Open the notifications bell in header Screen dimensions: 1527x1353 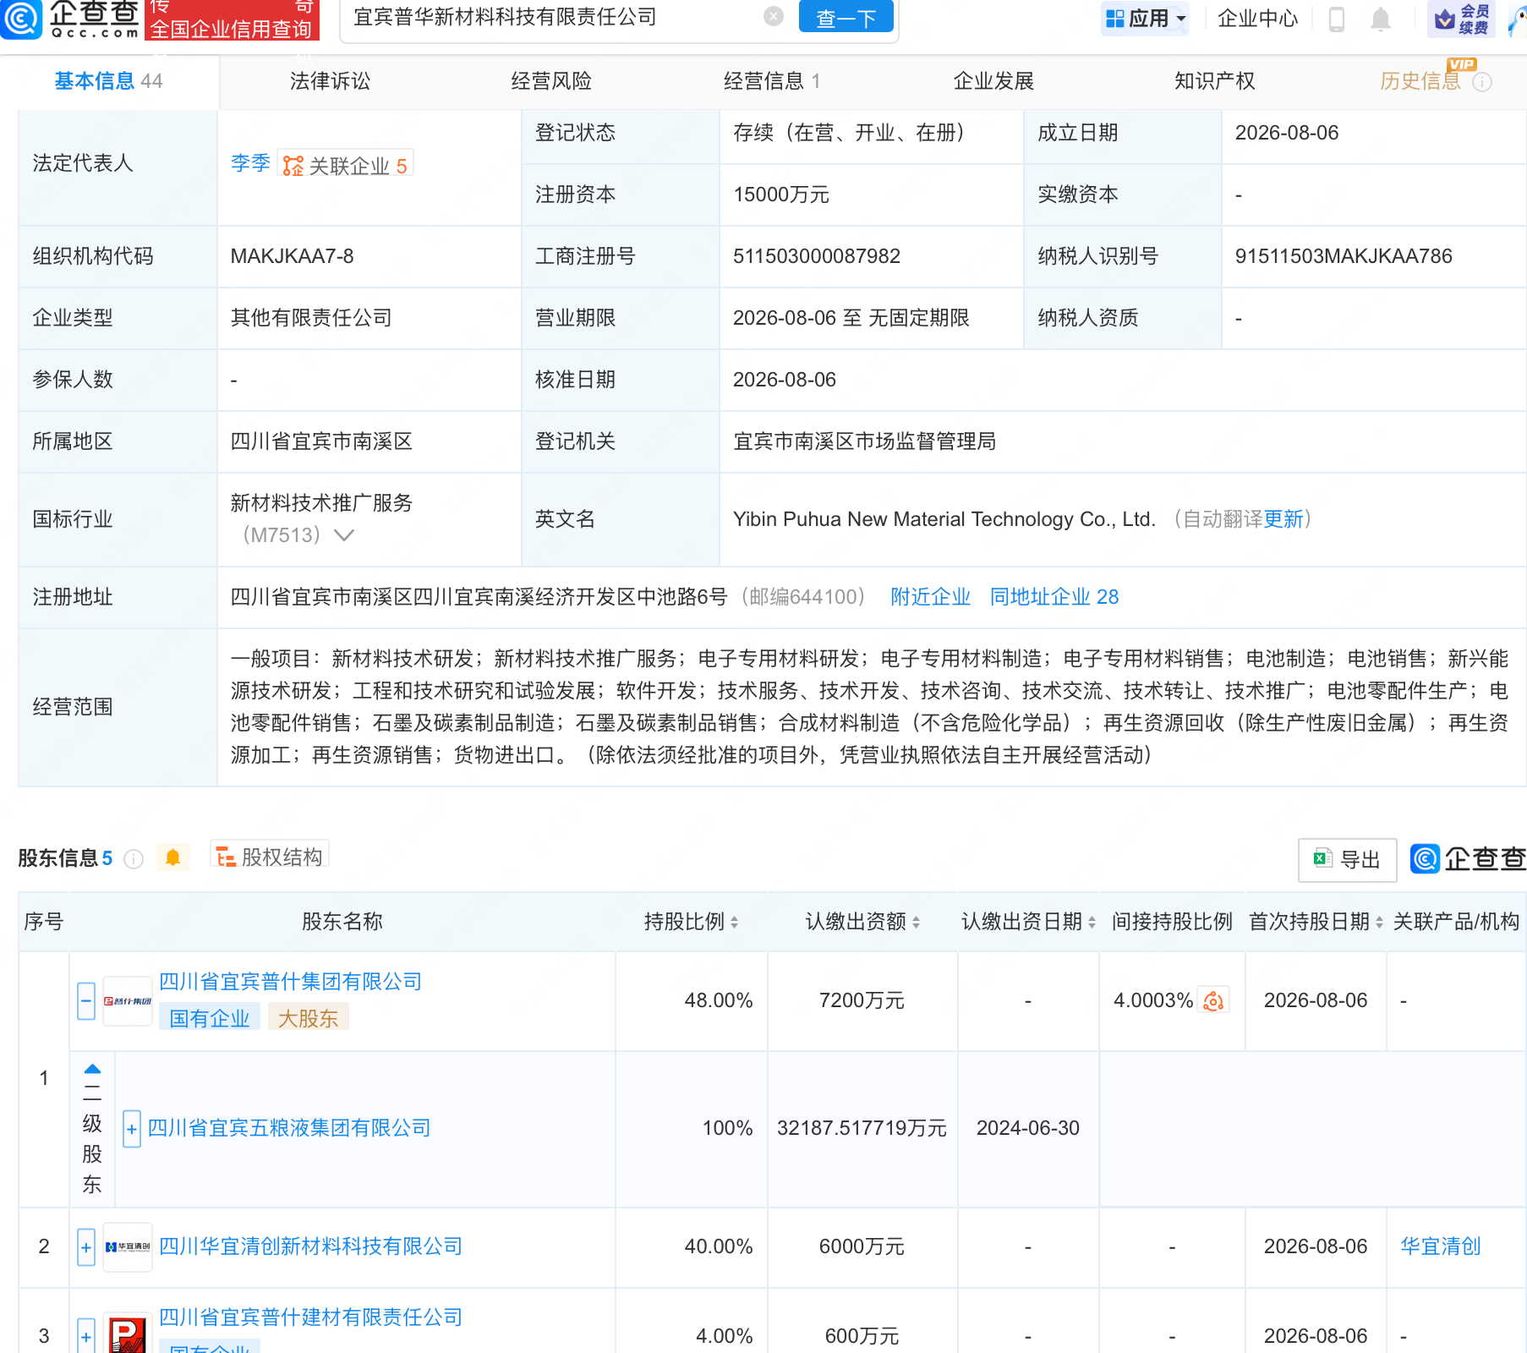[1380, 19]
